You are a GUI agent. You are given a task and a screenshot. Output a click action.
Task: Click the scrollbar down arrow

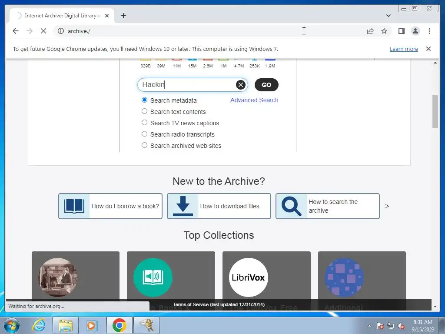[x=435, y=307]
